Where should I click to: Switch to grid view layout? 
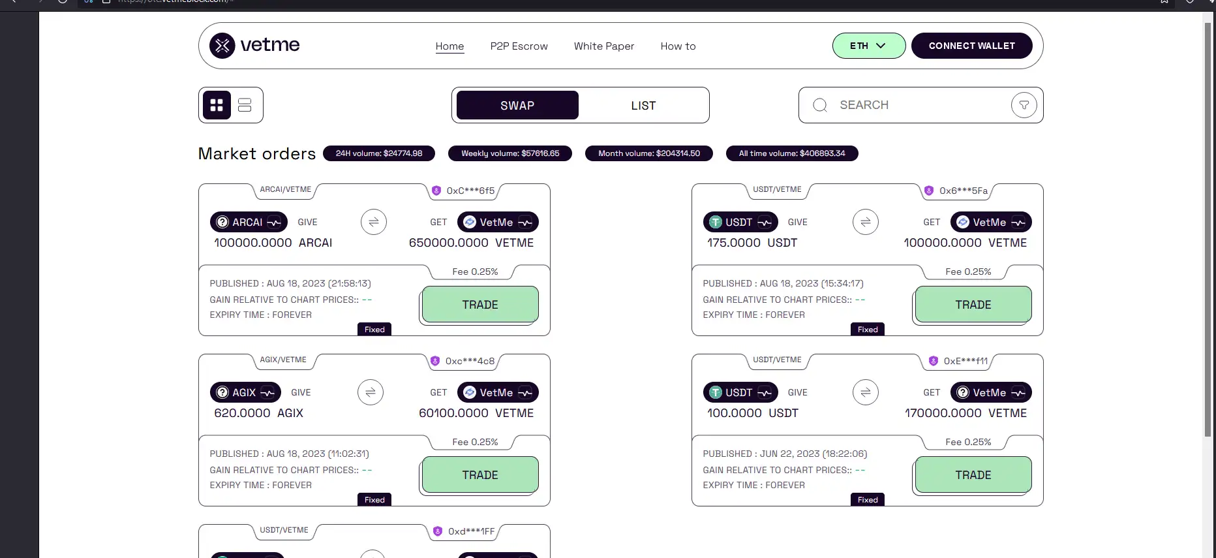(x=217, y=105)
